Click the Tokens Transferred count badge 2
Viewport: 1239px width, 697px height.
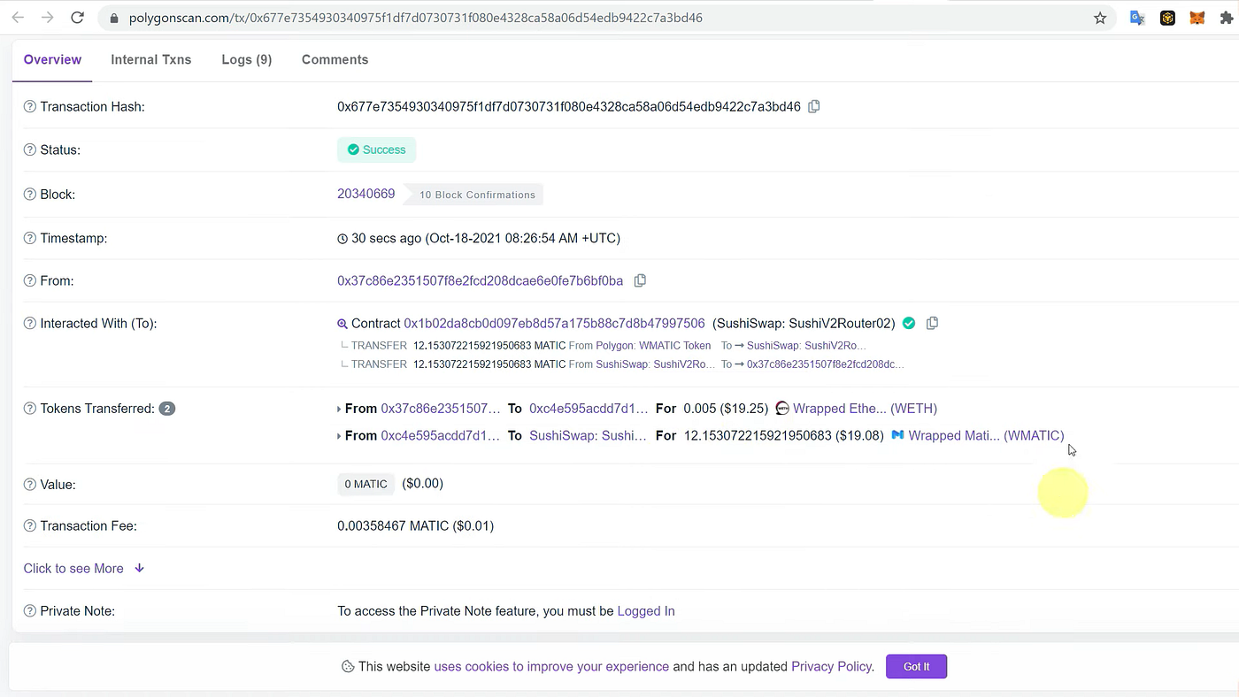[167, 409]
